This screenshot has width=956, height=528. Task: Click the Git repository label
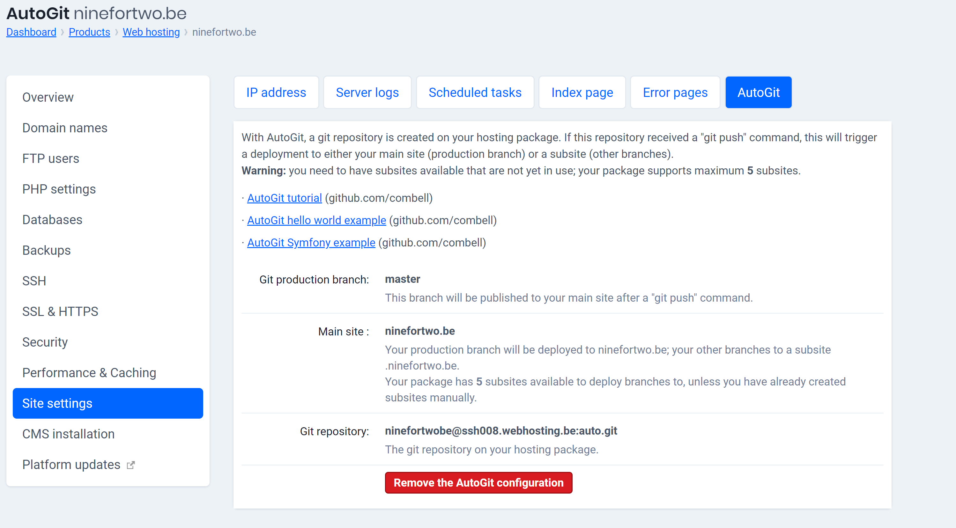click(334, 431)
